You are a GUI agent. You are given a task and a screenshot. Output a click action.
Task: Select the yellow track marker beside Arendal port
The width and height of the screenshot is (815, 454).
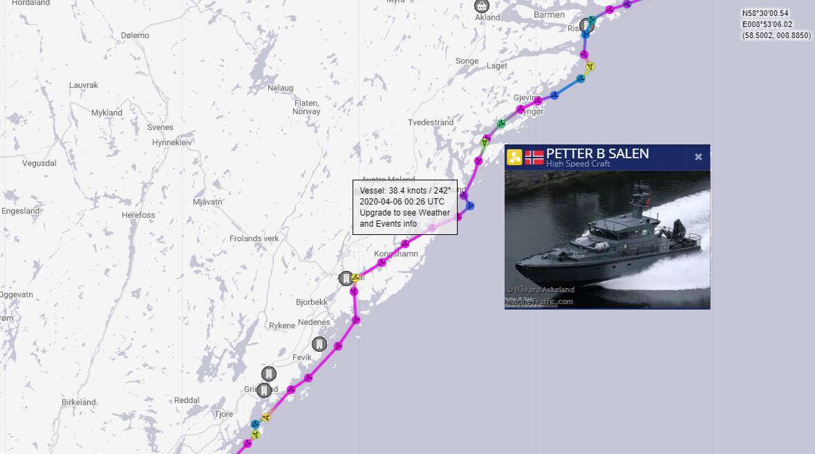pyautogui.click(x=355, y=278)
